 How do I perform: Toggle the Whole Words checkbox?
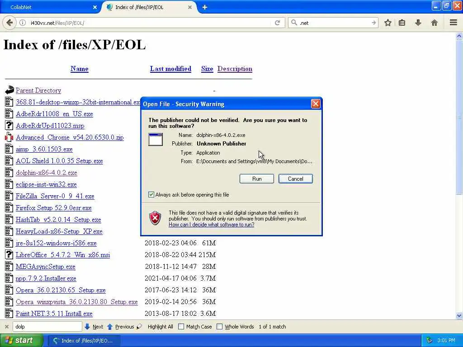point(219,327)
